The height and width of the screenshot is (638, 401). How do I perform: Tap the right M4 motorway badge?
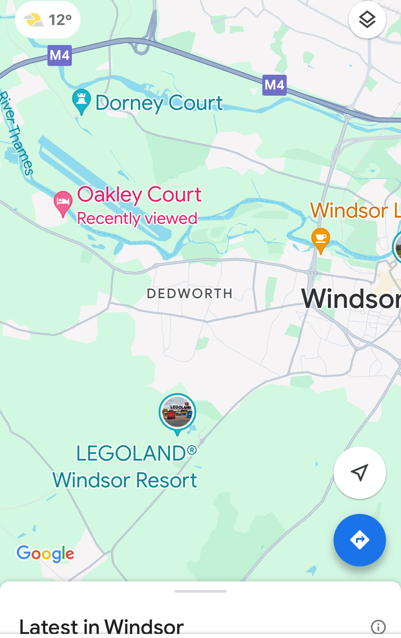pos(275,85)
